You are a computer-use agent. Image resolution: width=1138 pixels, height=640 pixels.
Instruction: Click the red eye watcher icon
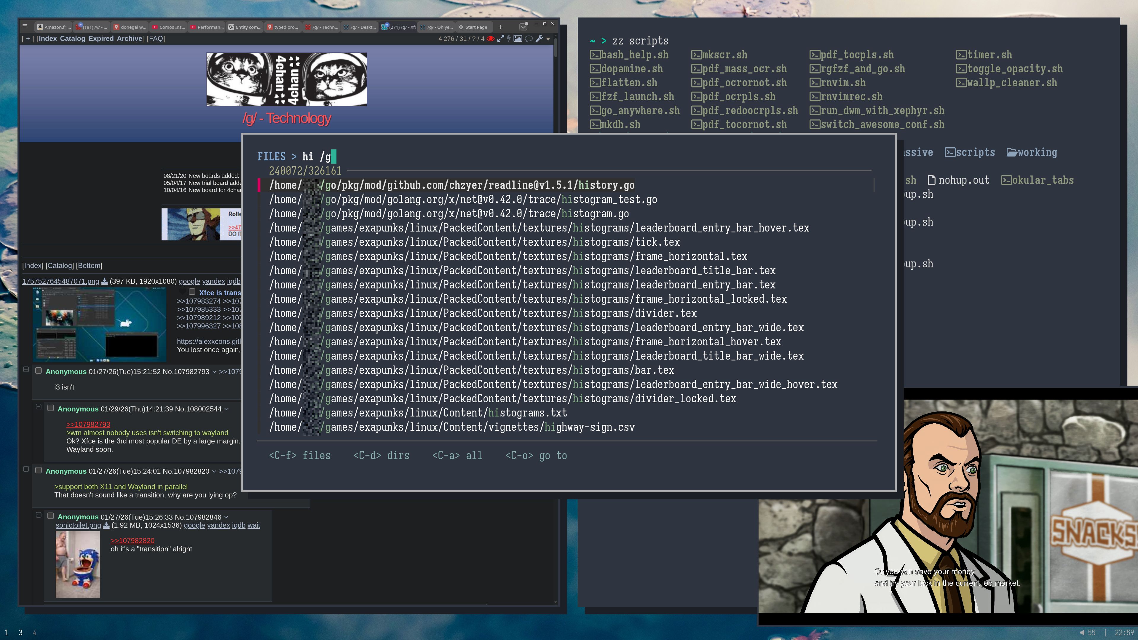point(490,39)
